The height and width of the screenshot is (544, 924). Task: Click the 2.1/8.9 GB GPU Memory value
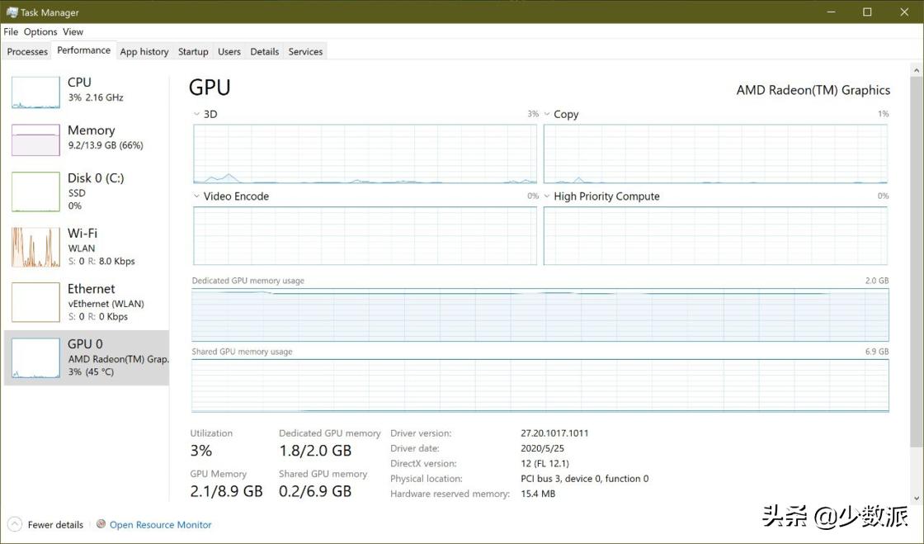pos(226,491)
